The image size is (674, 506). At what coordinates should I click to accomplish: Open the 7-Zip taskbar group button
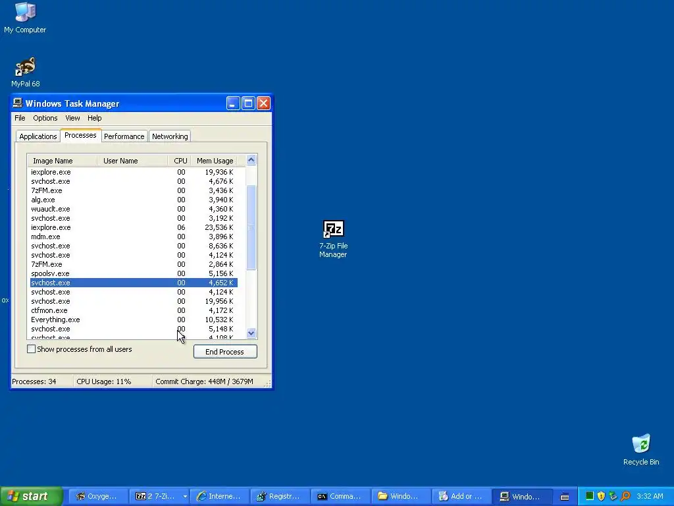(x=159, y=496)
